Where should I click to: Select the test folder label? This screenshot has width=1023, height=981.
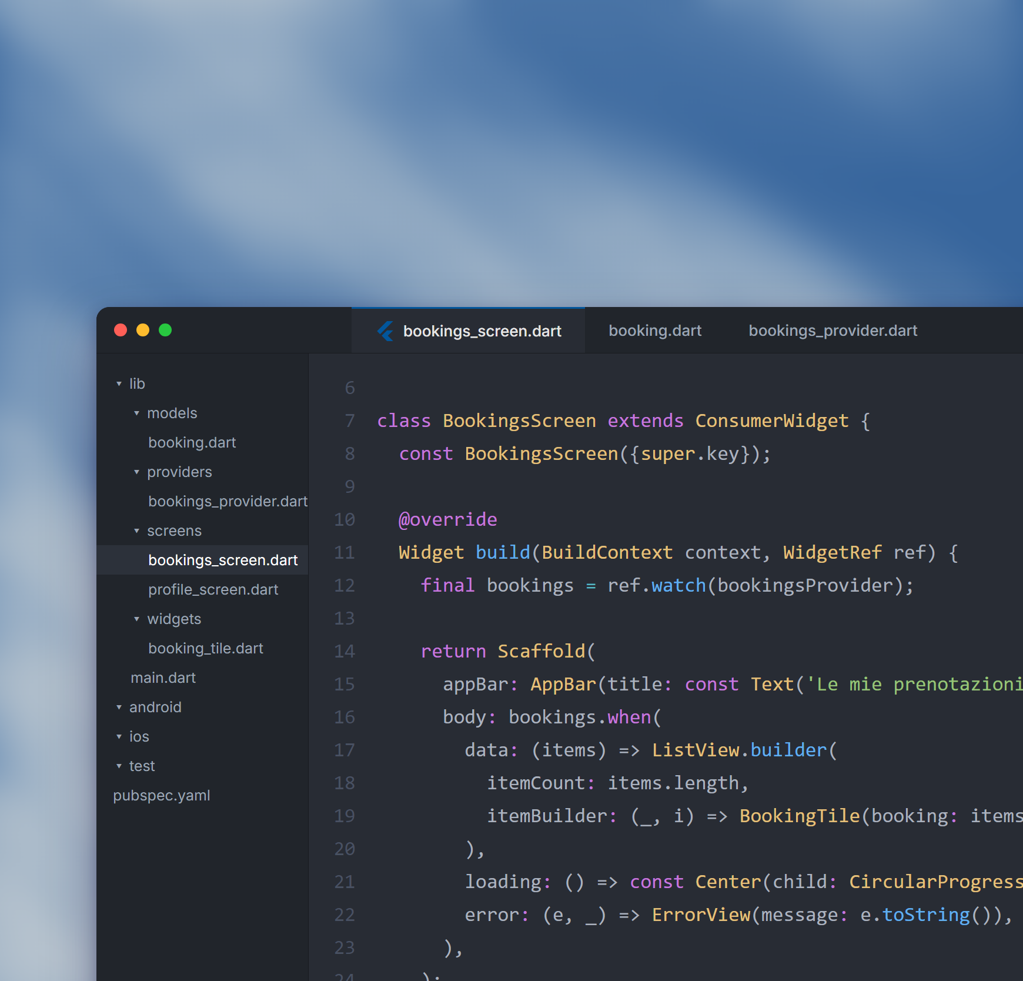[x=142, y=766]
